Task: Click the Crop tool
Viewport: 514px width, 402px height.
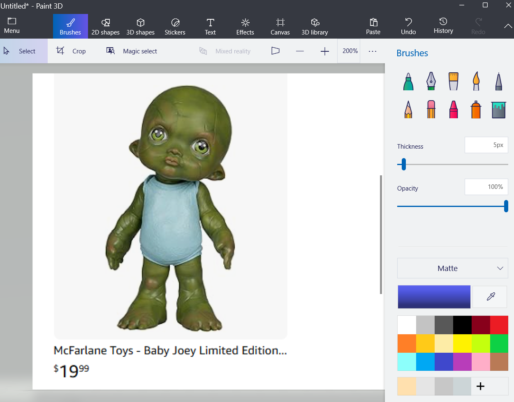Action: point(71,51)
